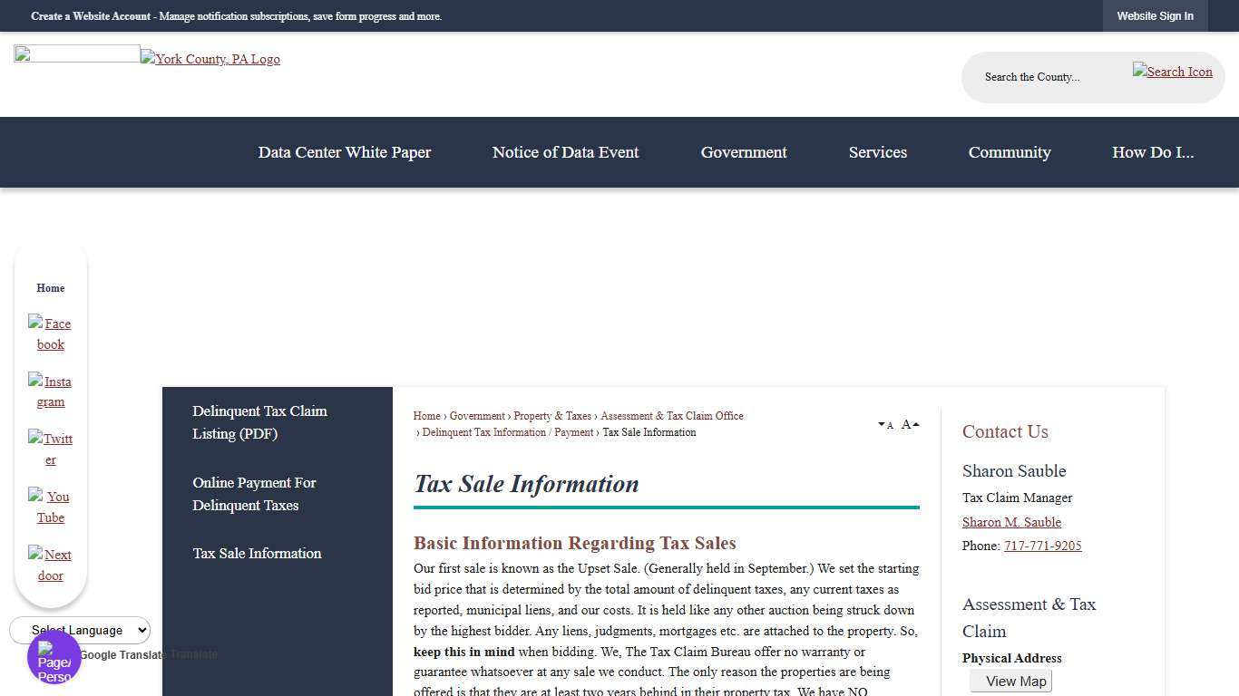Email Sharon M. Sauble via her link
The image size is (1239, 696).
coord(1011,522)
